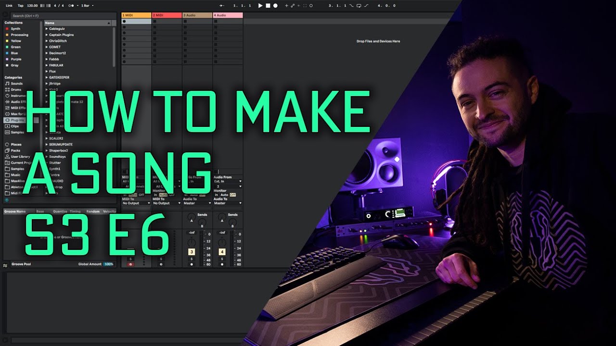
Task: Select the 4 Audio track header
Action: tap(228, 15)
